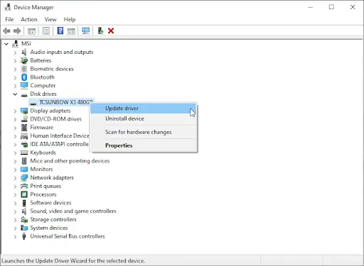Click the Batteries category icon
Image resolution: width=364 pixels, height=266 pixels.
(x=24, y=60)
